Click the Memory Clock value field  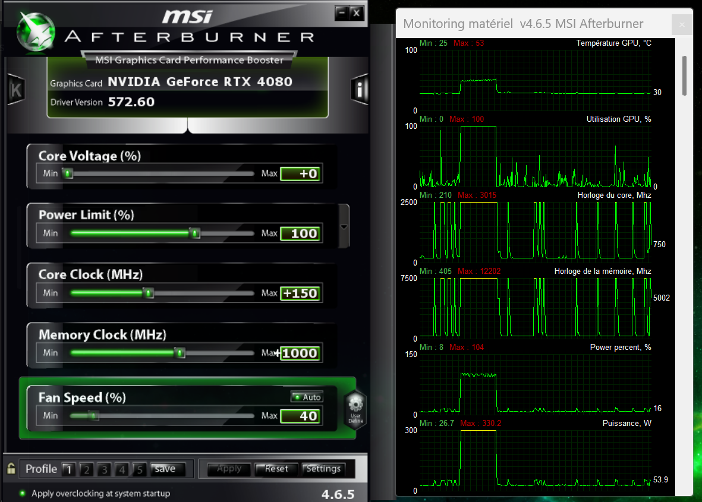(300, 353)
